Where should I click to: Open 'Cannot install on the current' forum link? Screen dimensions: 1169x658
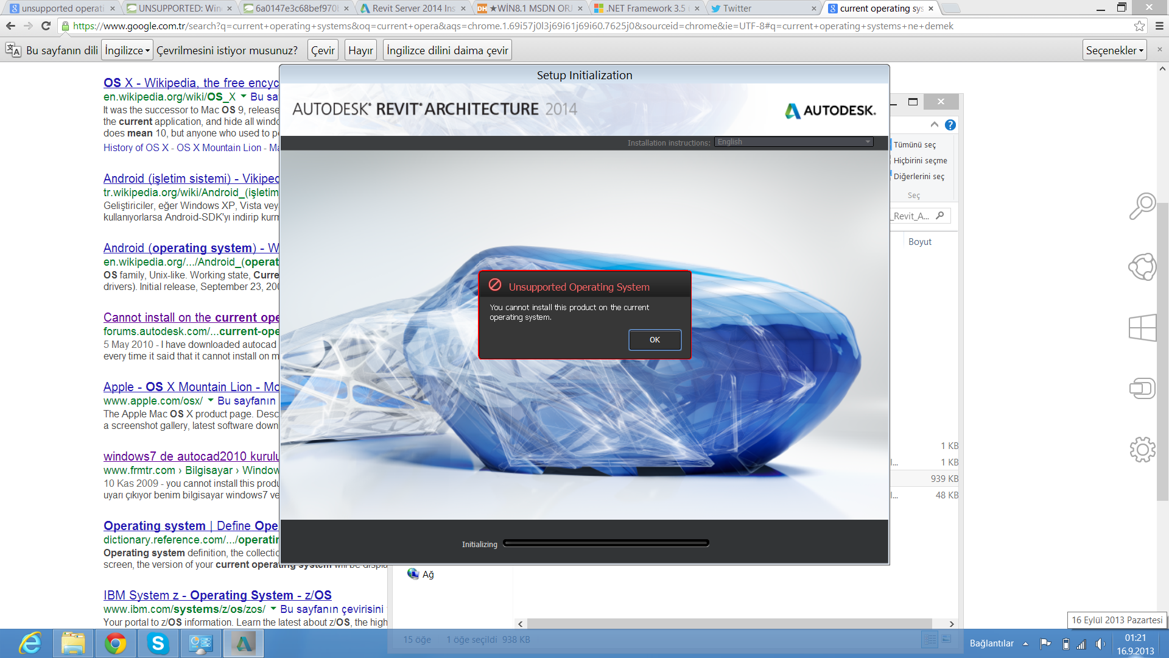point(191,317)
